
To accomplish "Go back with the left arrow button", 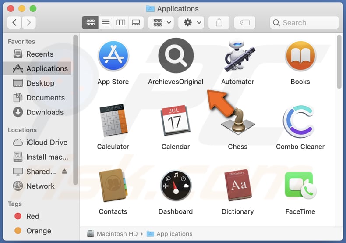I will click(14, 22).
